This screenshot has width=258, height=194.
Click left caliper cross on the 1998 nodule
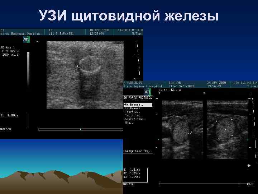(78, 67)
